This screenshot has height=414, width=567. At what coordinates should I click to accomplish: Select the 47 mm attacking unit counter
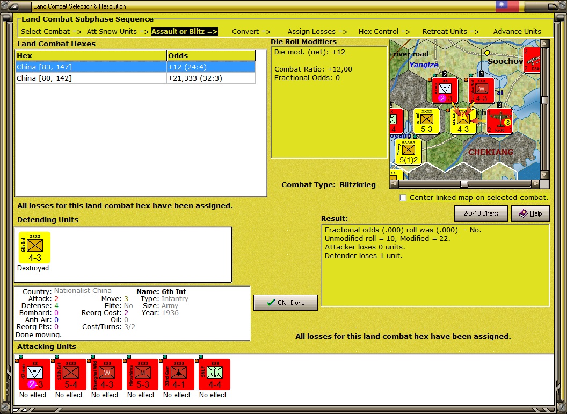point(34,374)
